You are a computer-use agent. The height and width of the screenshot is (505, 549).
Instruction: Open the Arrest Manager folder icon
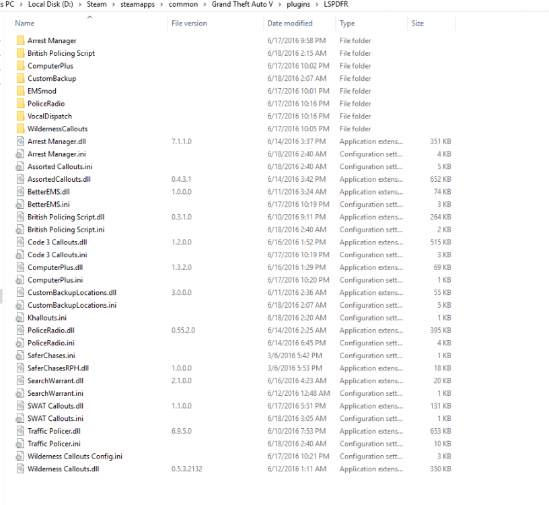[x=21, y=40]
